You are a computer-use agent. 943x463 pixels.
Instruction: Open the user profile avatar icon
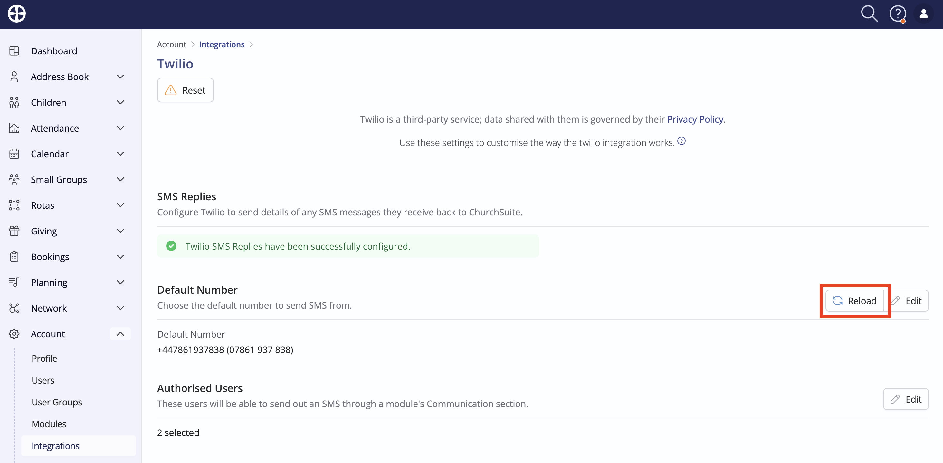point(924,14)
